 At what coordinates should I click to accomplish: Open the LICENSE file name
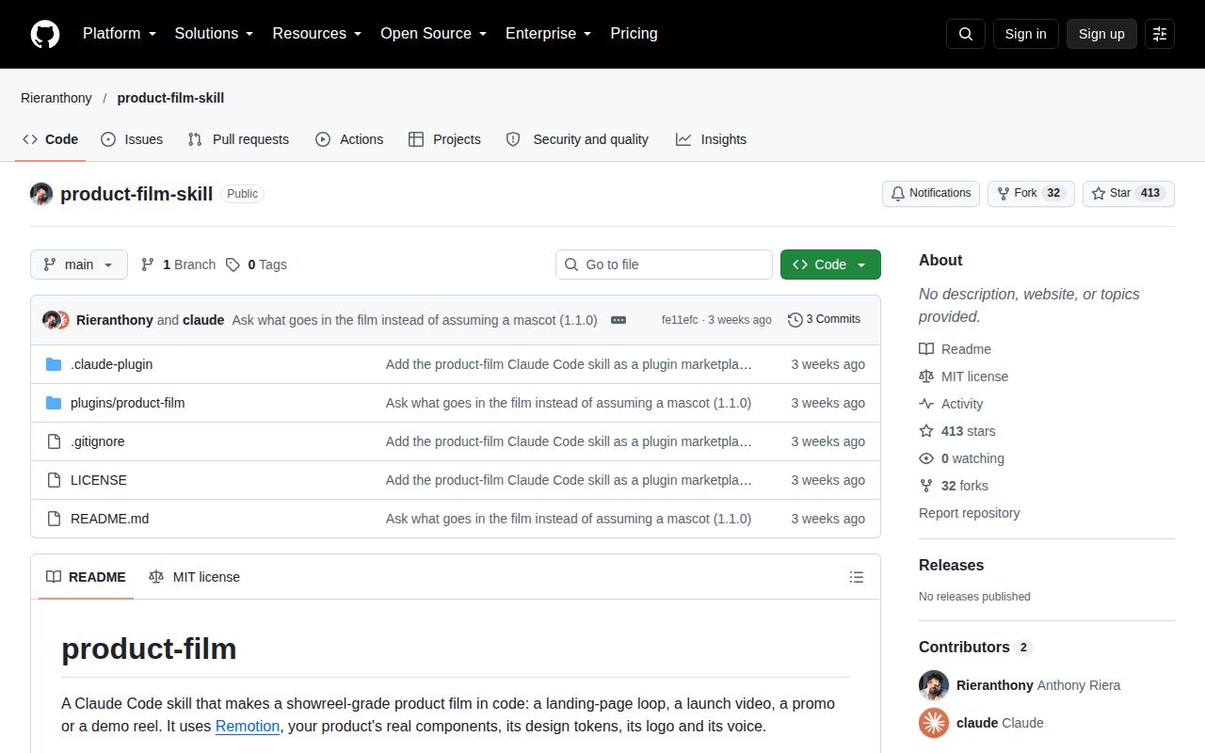pyautogui.click(x=99, y=480)
